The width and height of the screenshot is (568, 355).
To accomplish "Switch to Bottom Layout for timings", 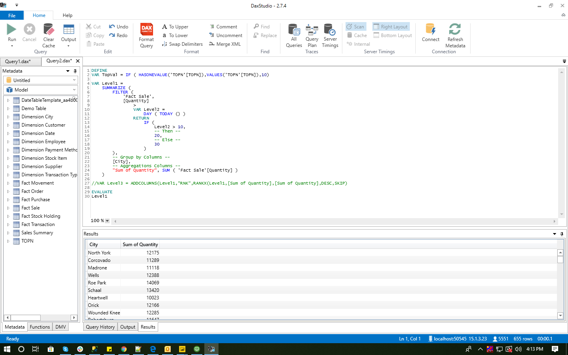I will 393,35.
